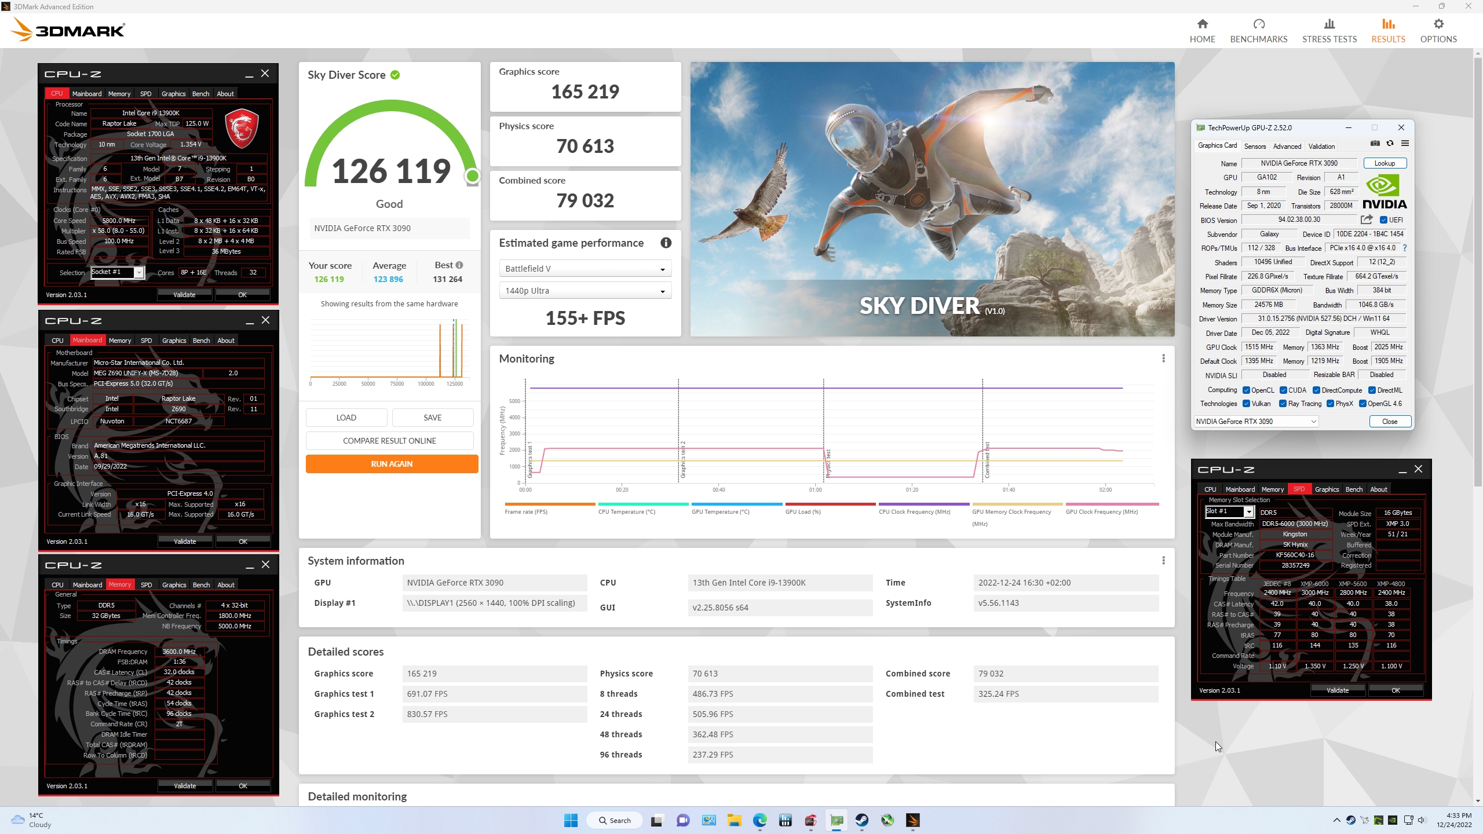The height and width of the screenshot is (834, 1483).
Task: Toggle the CUDA checkbox
Action: [x=1283, y=390]
